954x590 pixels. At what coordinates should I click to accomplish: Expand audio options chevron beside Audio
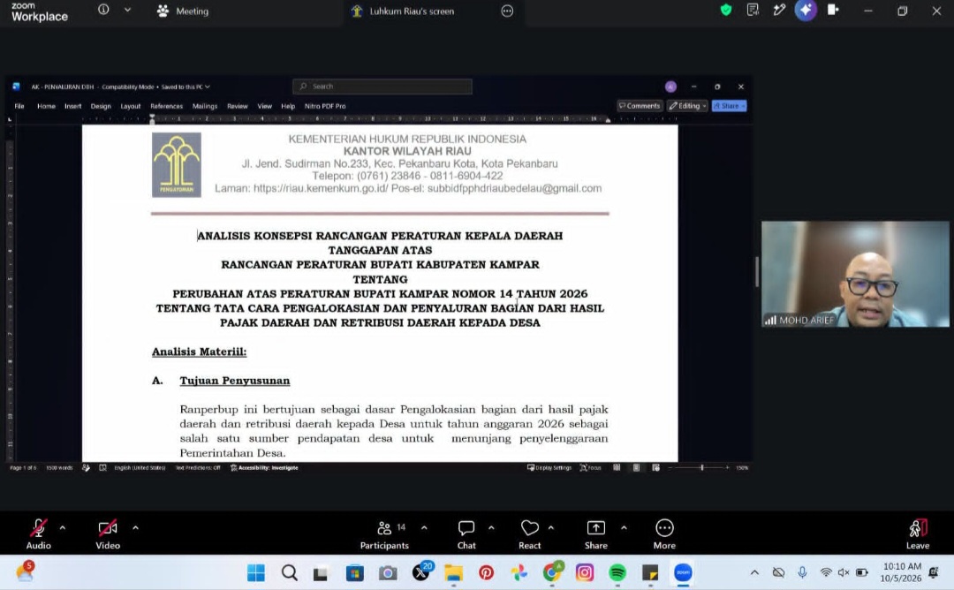63,528
